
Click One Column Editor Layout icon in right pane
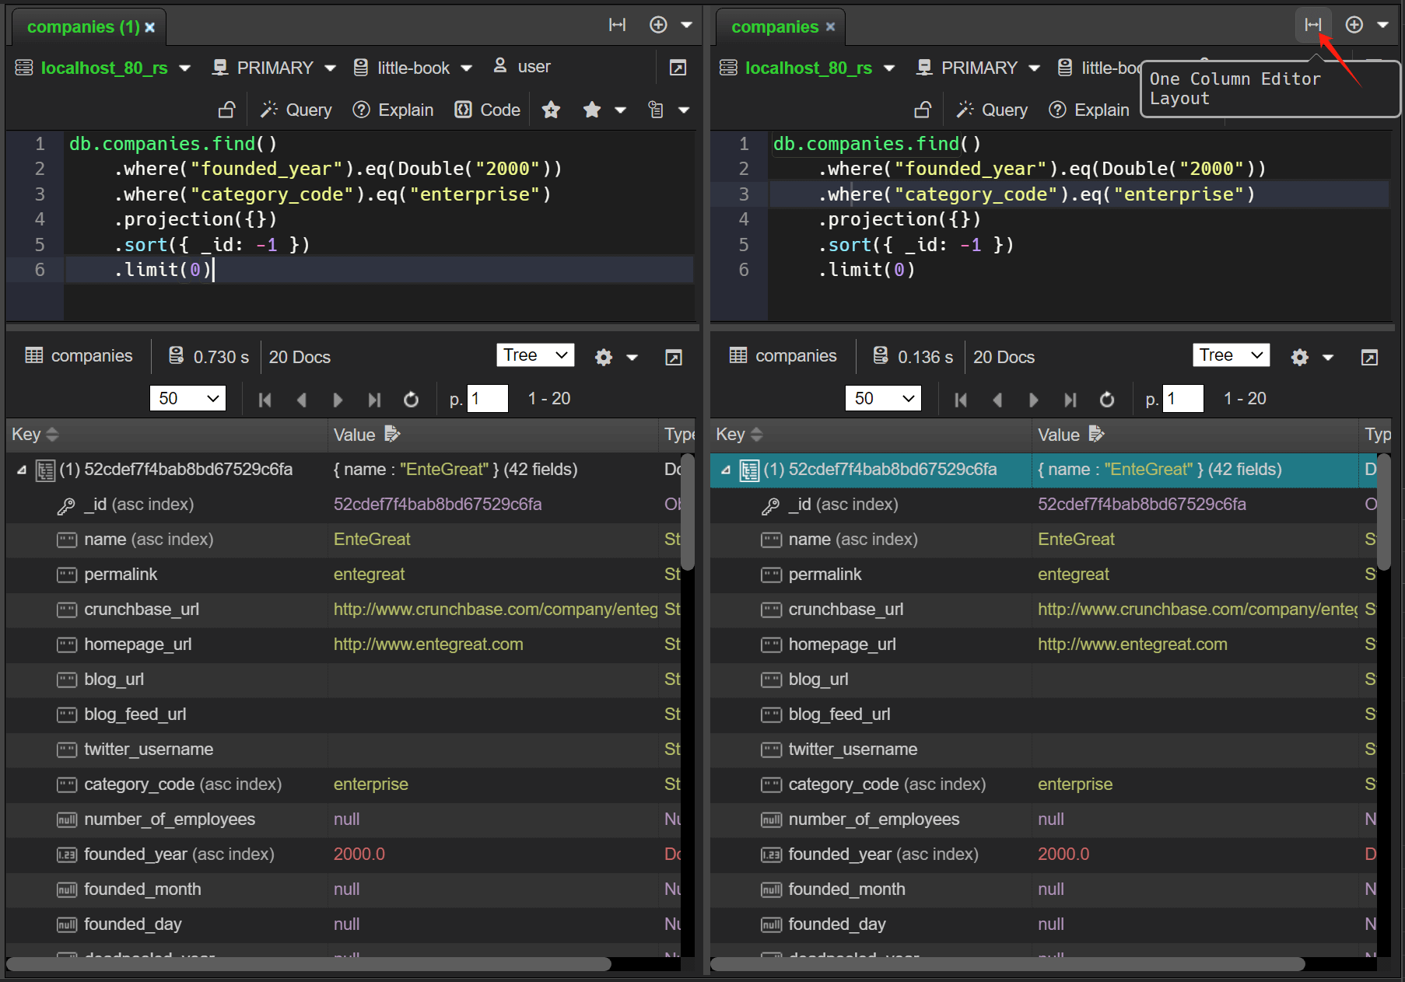[1313, 25]
